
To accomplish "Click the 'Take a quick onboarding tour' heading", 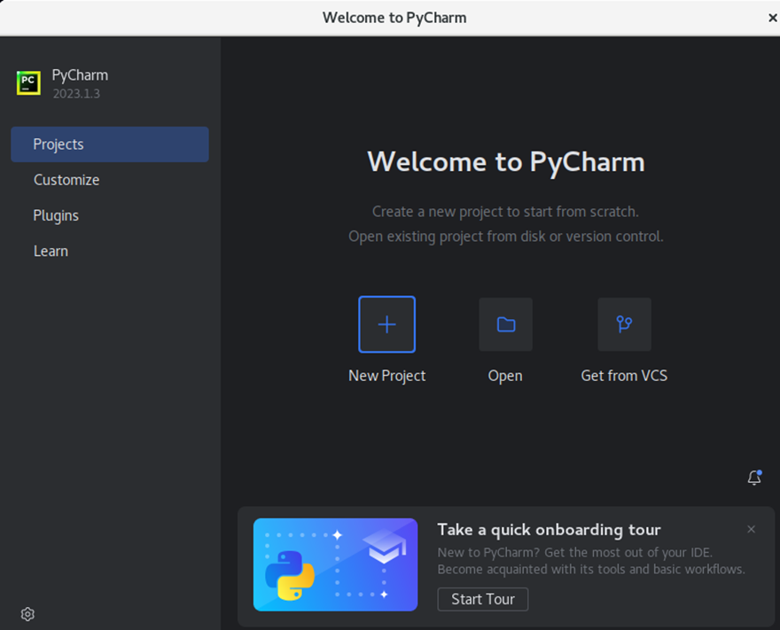I will (550, 530).
